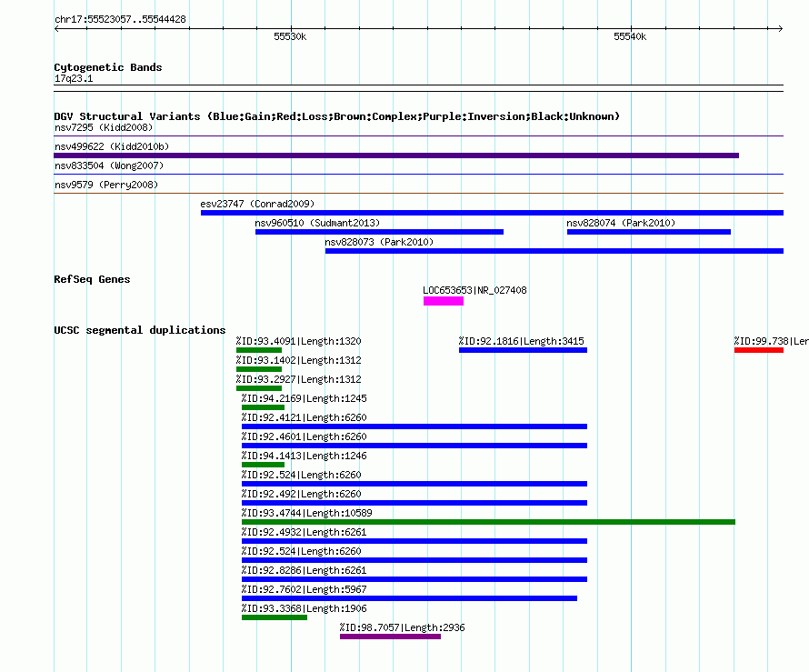The image size is (809, 672).
Task: Click blue bar under %ID:92.8286|Length:6261
Action: (414, 579)
